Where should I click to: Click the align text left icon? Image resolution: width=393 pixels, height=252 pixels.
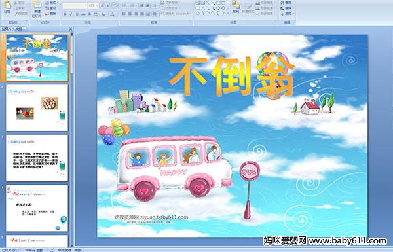124,14
